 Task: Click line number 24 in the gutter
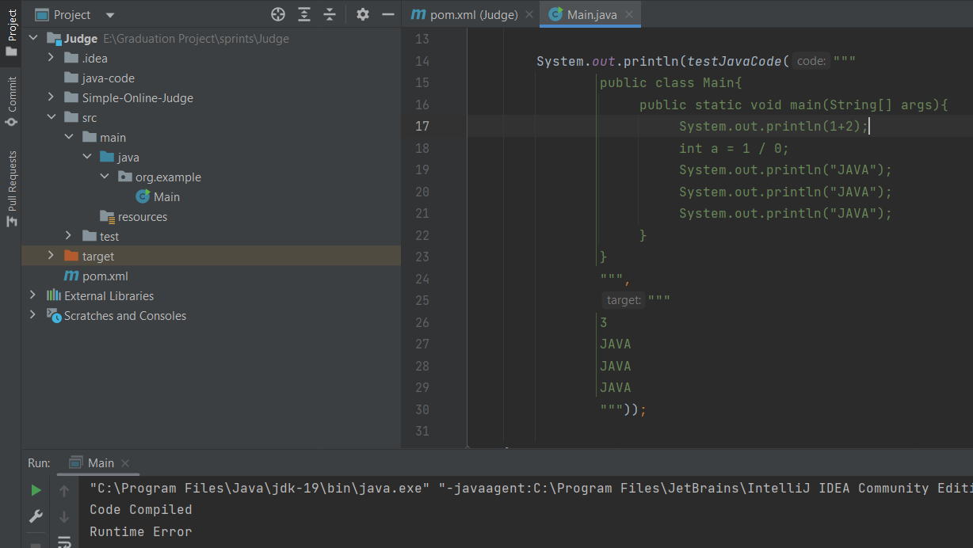click(422, 279)
